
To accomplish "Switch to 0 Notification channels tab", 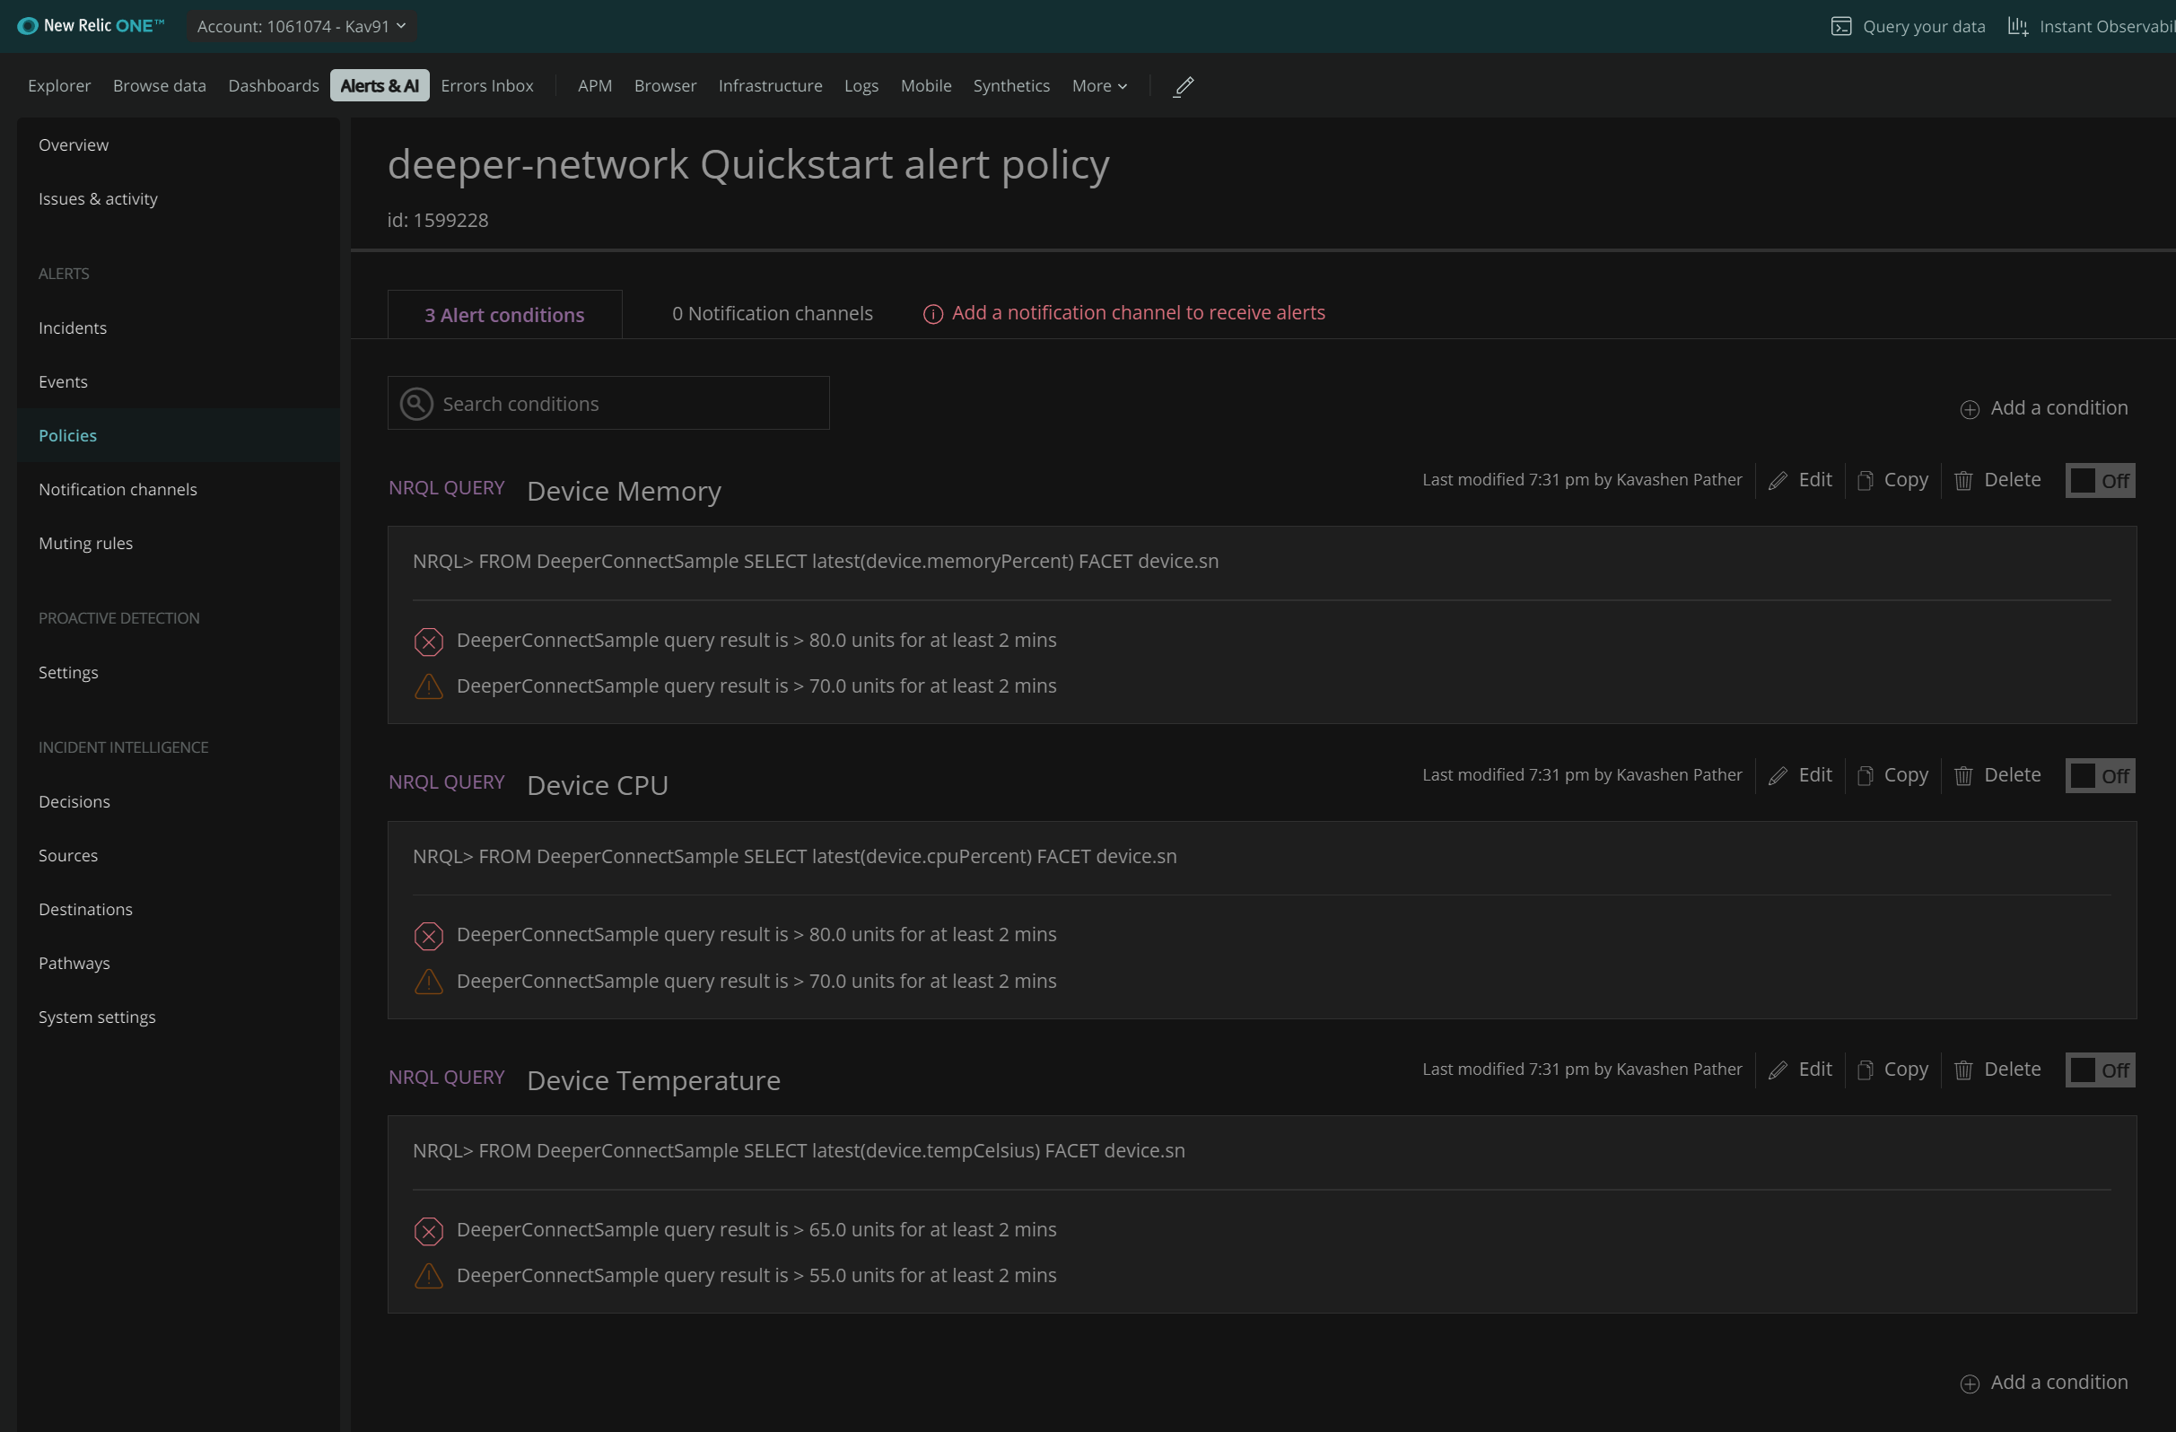I will (x=772, y=314).
